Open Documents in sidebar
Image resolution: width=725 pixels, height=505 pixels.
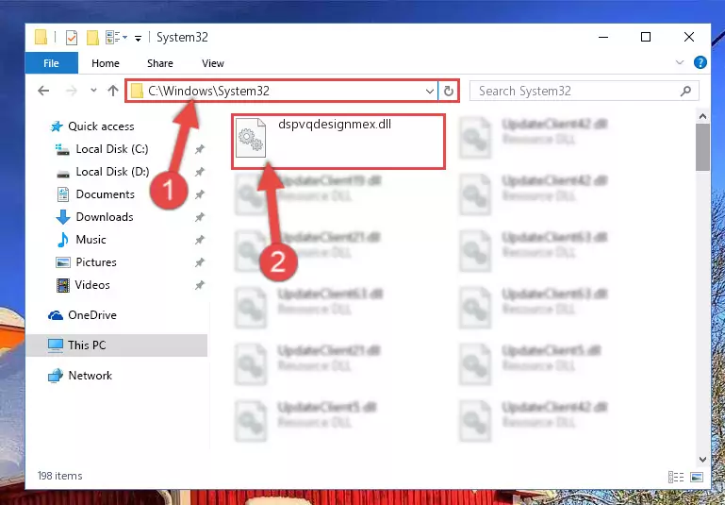tap(105, 194)
